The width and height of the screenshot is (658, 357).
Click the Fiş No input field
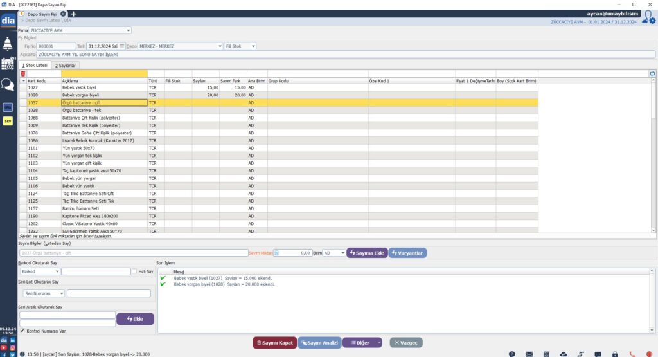coord(57,46)
